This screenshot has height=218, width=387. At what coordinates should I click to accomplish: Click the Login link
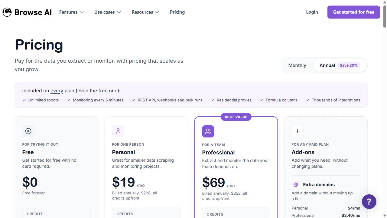pyautogui.click(x=312, y=12)
